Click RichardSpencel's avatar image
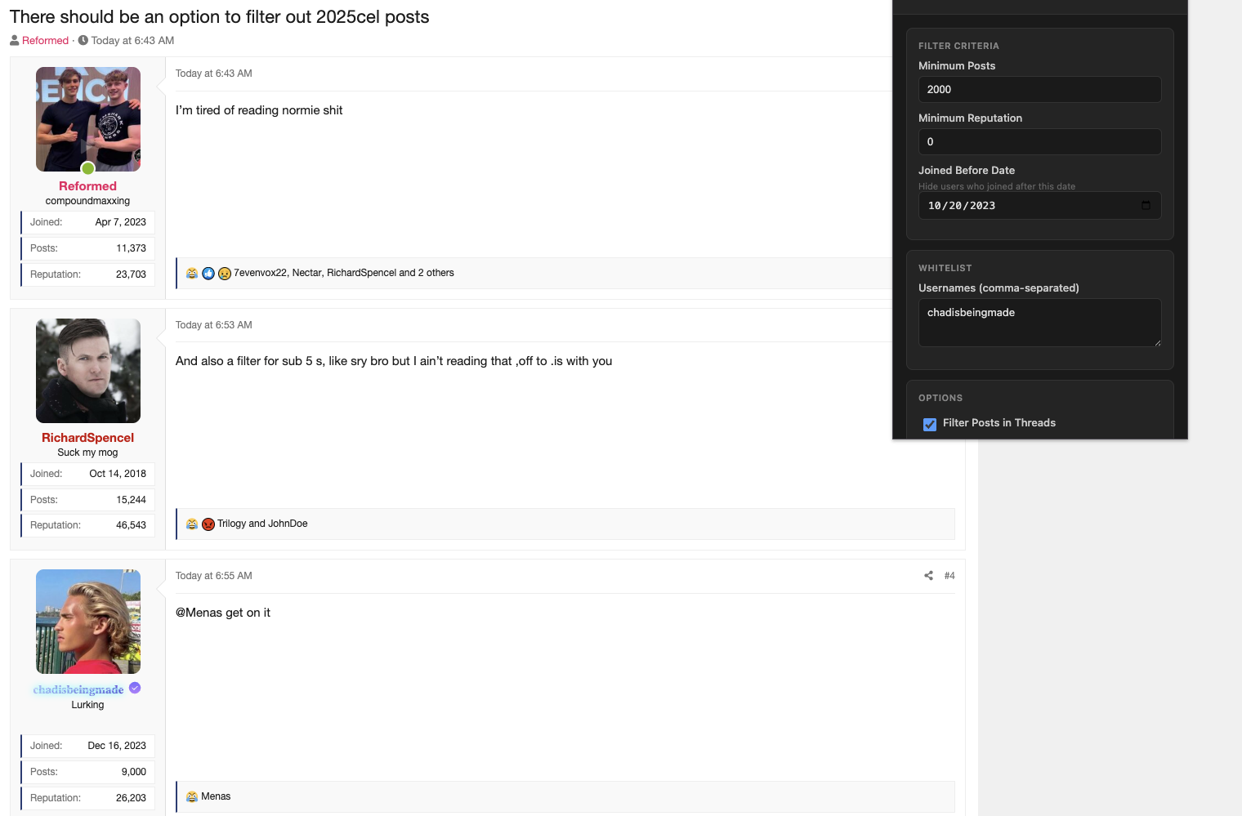 [88, 371]
